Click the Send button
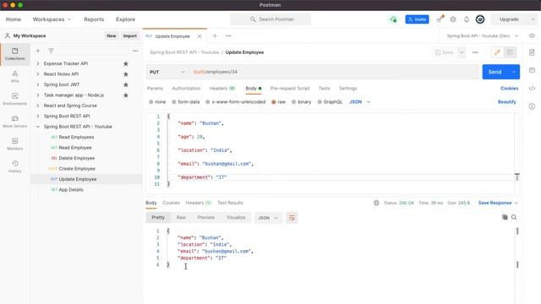The height and width of the screenshot is (304, 541). [495, 72]
